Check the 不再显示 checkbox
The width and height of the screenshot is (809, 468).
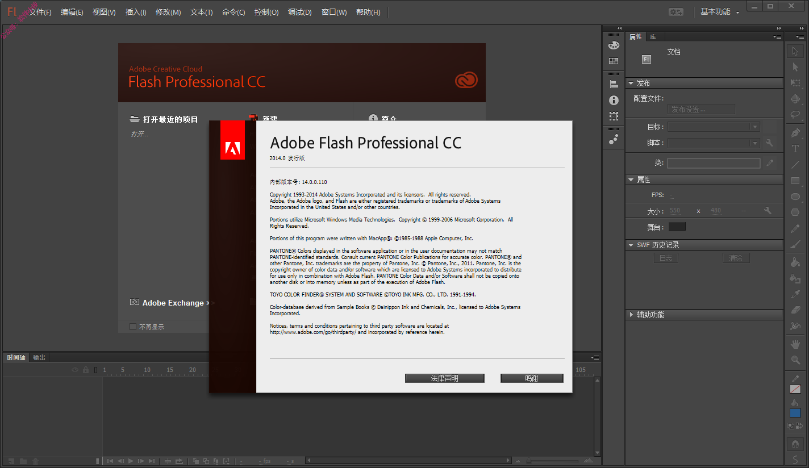point(133,327)
